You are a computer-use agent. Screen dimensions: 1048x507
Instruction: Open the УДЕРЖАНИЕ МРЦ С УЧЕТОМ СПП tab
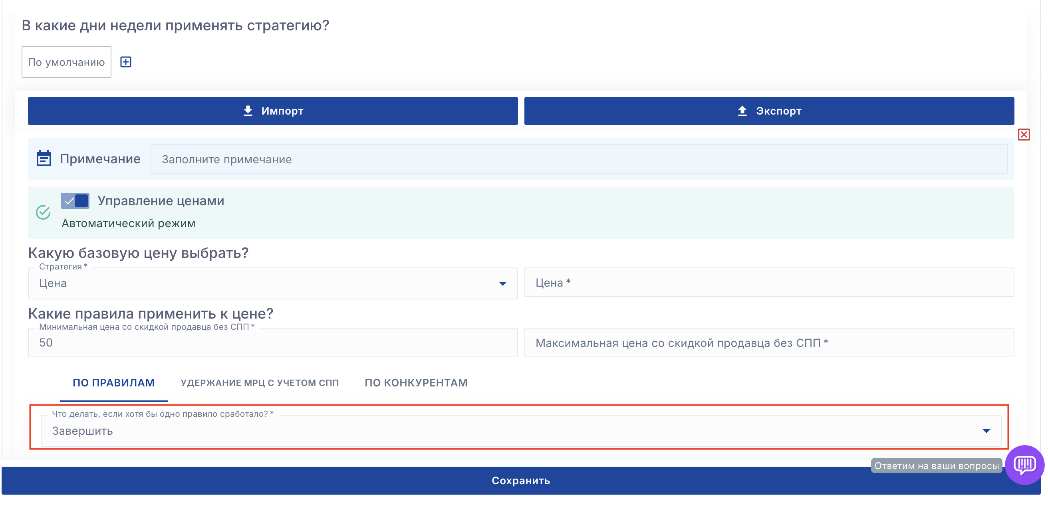260,382
